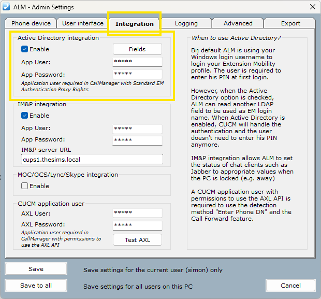Close the Admin Settings window
321x299 pixels.
coord(312,7)
